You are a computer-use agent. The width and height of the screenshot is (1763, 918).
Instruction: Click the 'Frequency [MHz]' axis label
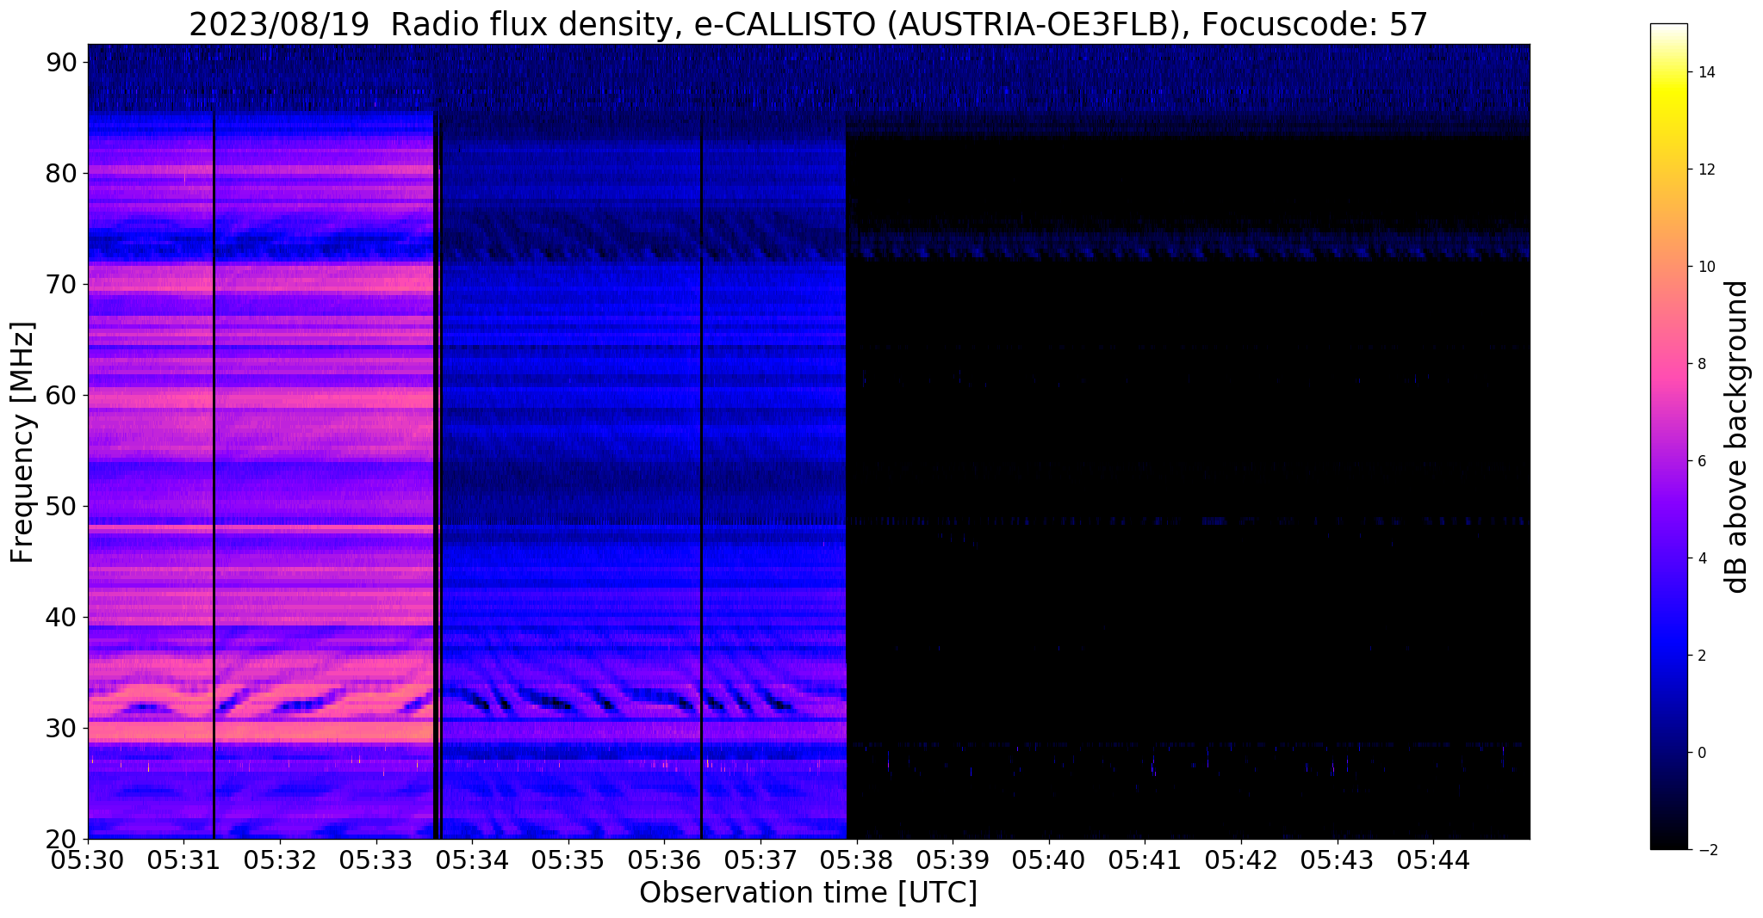tap(22, 442)
